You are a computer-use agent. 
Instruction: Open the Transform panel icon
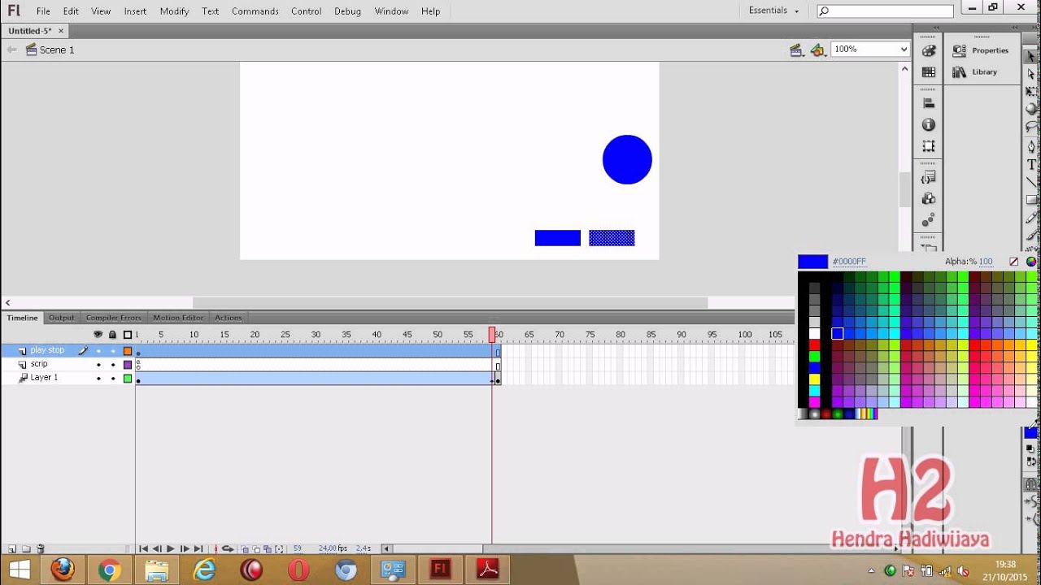(928, 146)
